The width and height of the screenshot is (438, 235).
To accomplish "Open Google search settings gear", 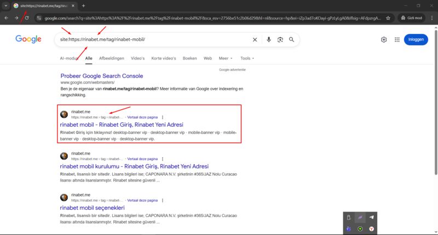I will pos(384,40).
